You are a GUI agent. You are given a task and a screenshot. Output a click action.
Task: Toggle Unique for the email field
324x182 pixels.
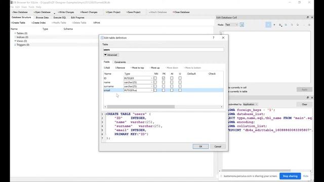click(180, 90)
